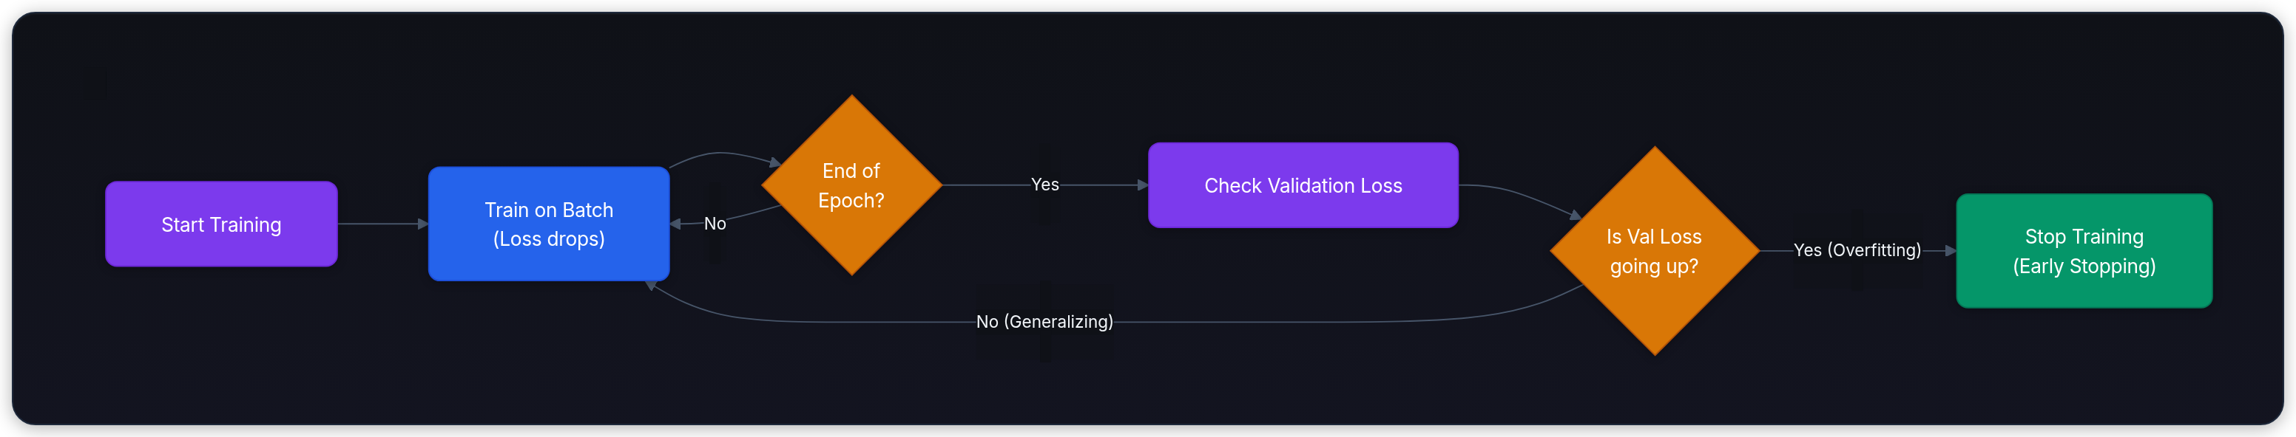Click the Stop Training (Early Stopping) node

click(2084, 251)
